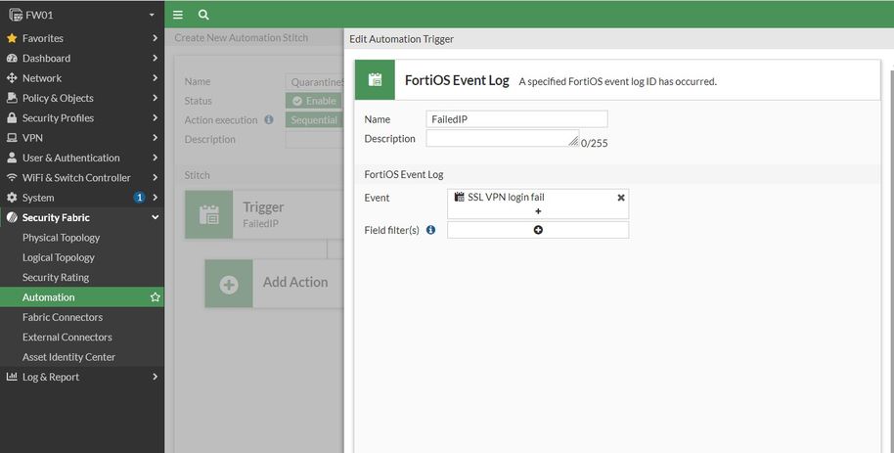Click the Trigger calendar icon in stitch
Image resolution: width=894 pixels, height=453 pixels.
pos(208,214)
